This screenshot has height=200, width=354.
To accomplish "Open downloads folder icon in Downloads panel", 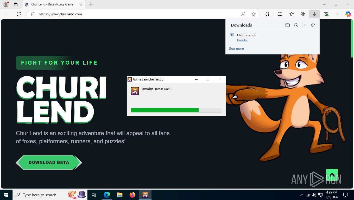I will tap(288, 25).
